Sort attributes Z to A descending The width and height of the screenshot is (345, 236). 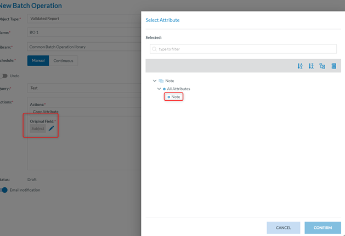(311, 66)
